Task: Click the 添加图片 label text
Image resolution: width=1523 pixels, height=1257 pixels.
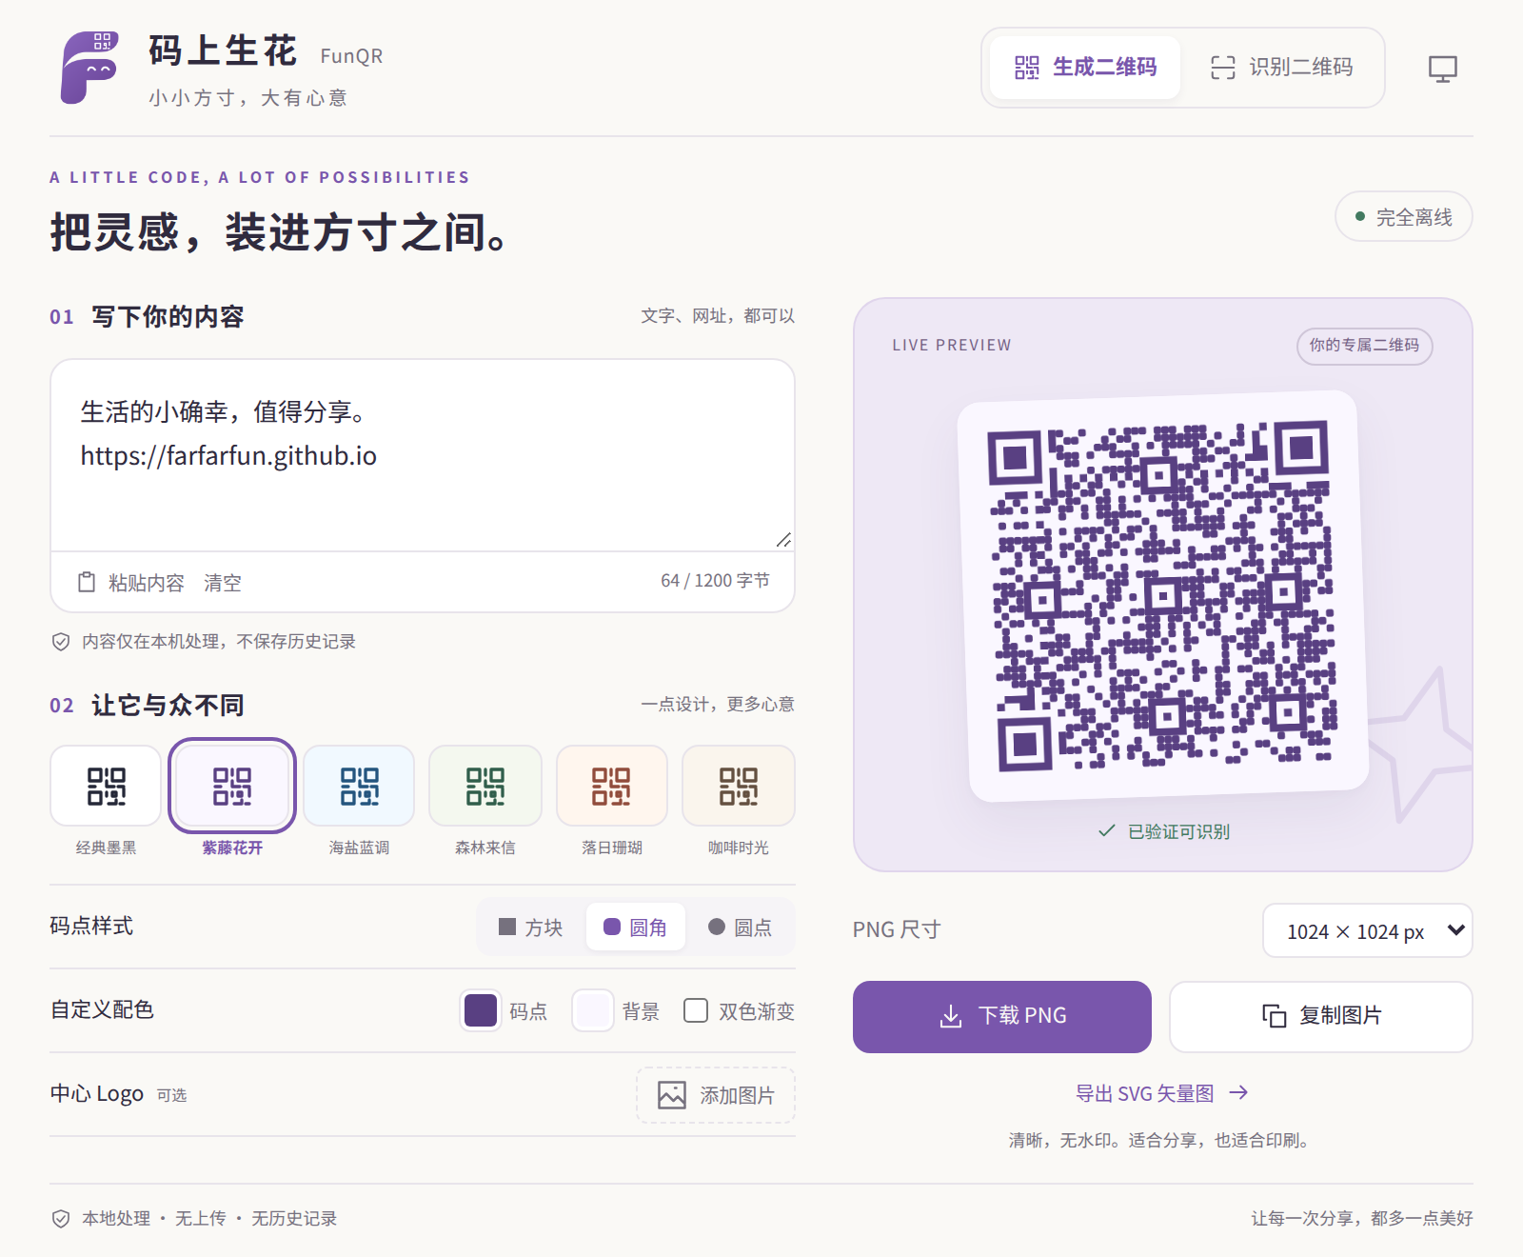Action: click(x=738, y=1095)
